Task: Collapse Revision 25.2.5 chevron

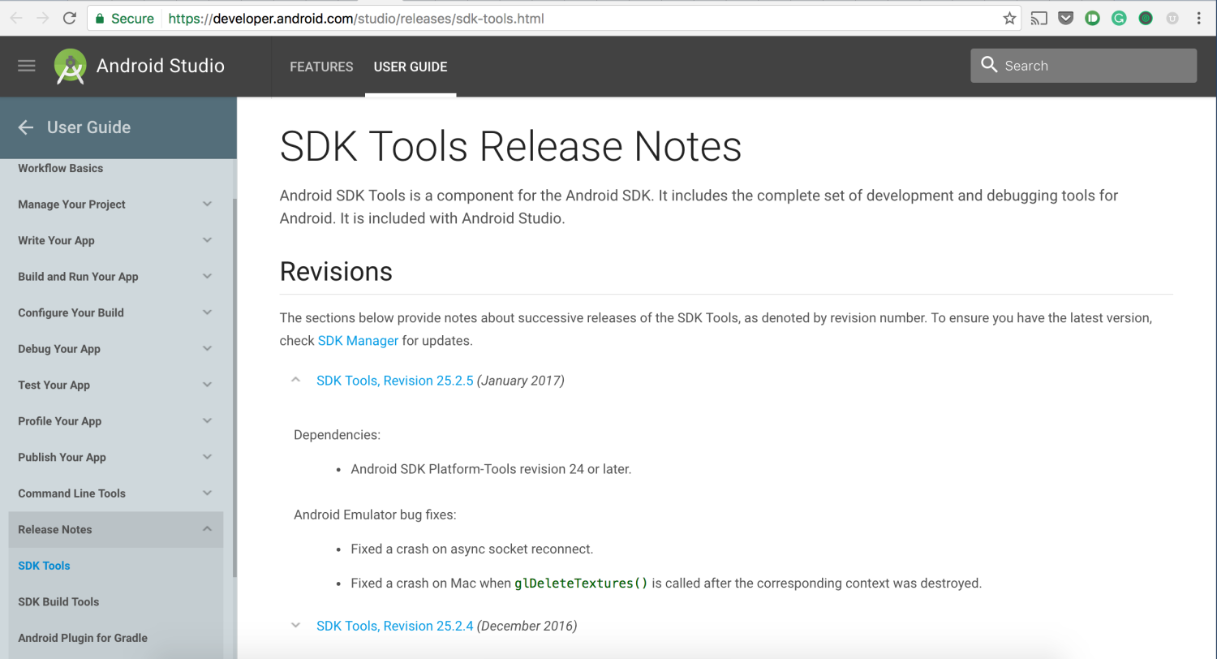Action: (x=295, y=380)
